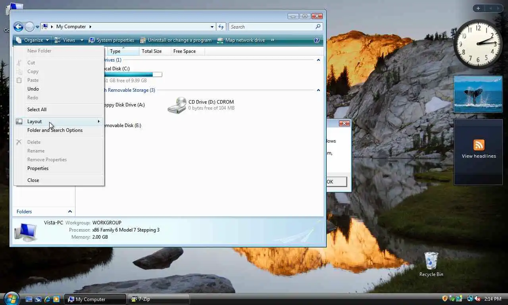Open the Start menu orb
Screen dimensions: 508x305
[11, 298]
